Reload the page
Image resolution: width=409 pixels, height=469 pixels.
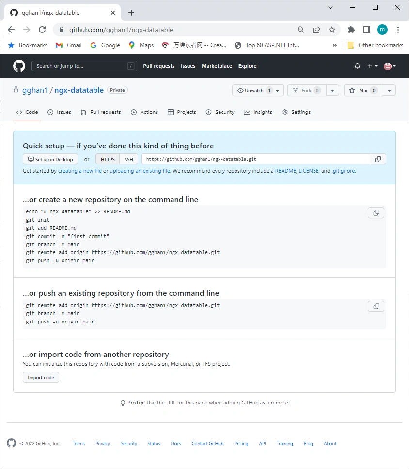point(42,30)
